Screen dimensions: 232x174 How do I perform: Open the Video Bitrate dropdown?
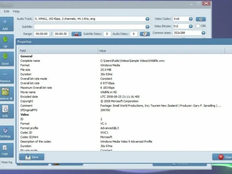click(x=191, y=26)
